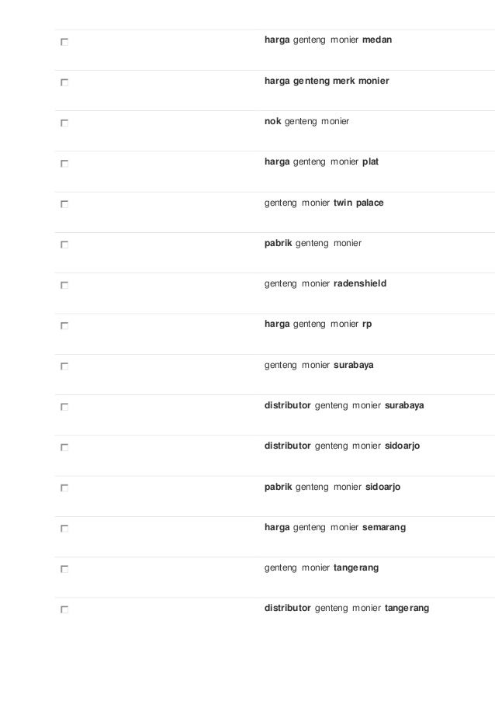The width and height of the screenshot is (495, 701).
Task: Open keyword harga genteng monier medan
Action: pos(328,40)
